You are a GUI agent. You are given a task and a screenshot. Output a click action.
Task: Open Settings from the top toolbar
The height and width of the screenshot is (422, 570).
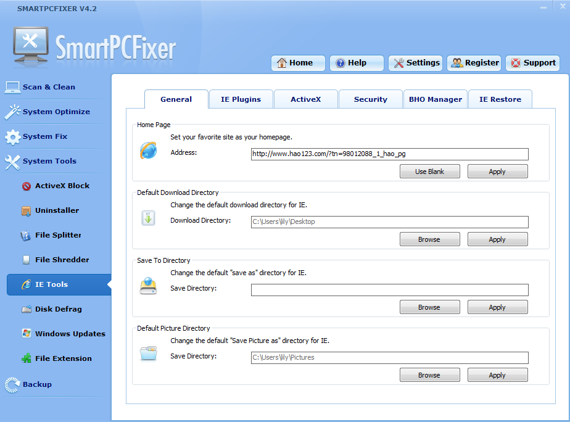[x=416, y=63]
